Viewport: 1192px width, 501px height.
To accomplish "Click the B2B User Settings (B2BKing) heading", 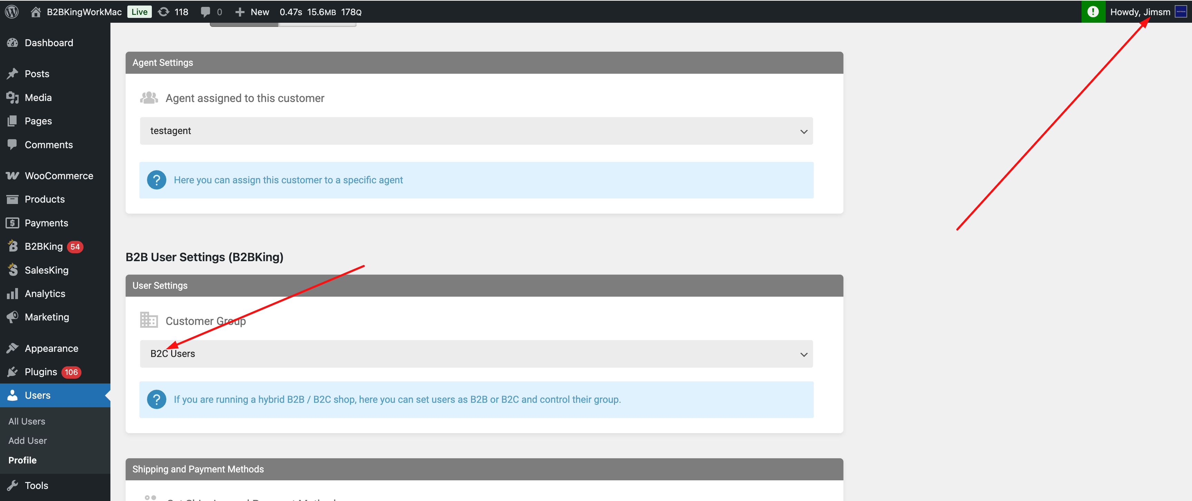I will [x=204, y=257].
